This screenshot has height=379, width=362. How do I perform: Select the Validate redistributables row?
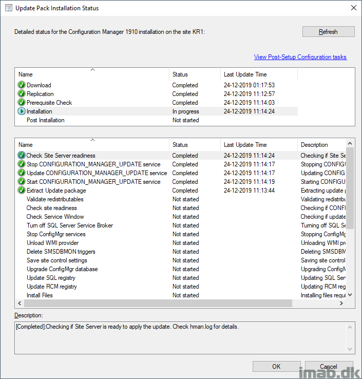tap(181, 199)
